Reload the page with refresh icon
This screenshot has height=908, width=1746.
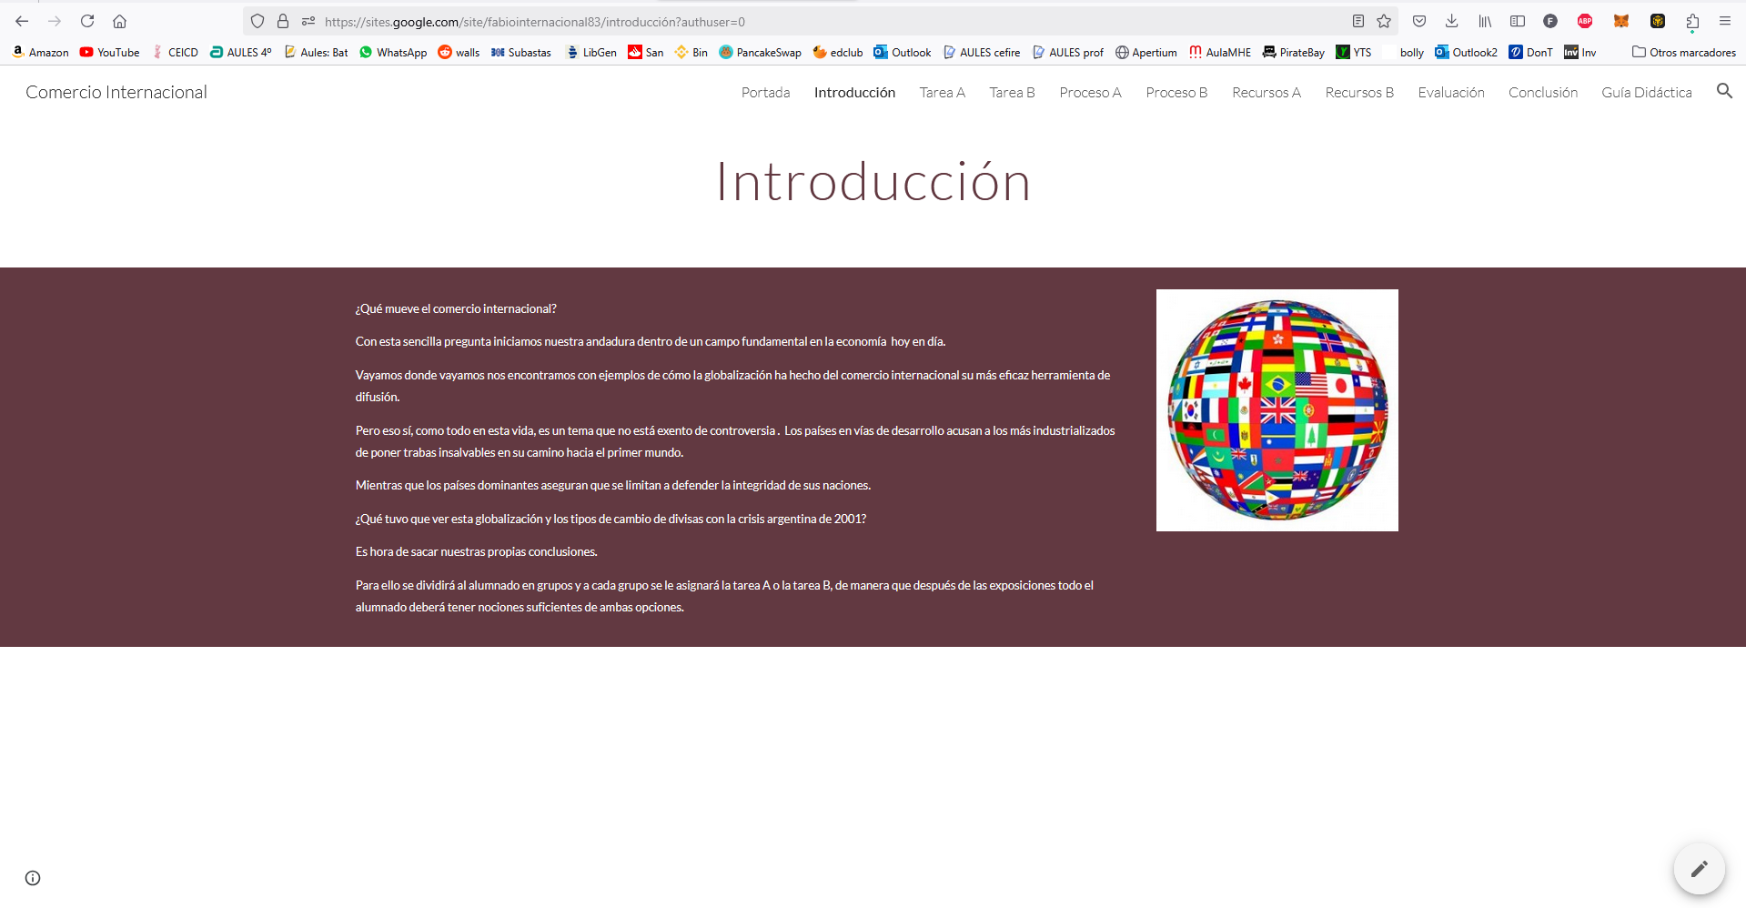pos(87,21)
